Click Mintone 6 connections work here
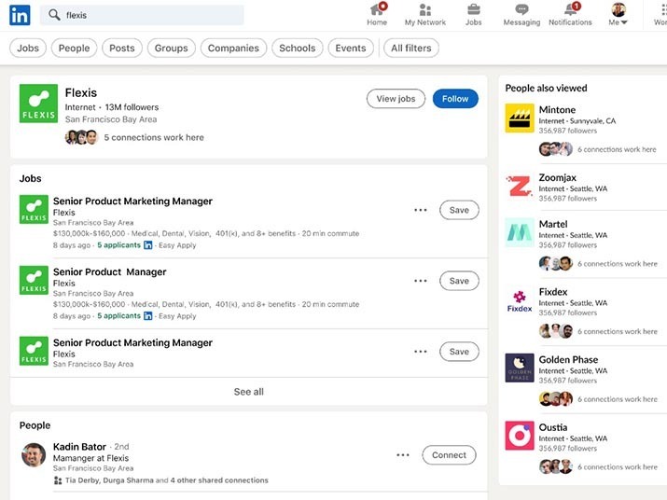This screenshot has width=667, height=500. [x=617, y=149]
